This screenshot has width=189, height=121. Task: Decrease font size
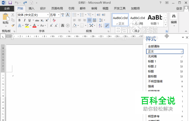(56, 26)
